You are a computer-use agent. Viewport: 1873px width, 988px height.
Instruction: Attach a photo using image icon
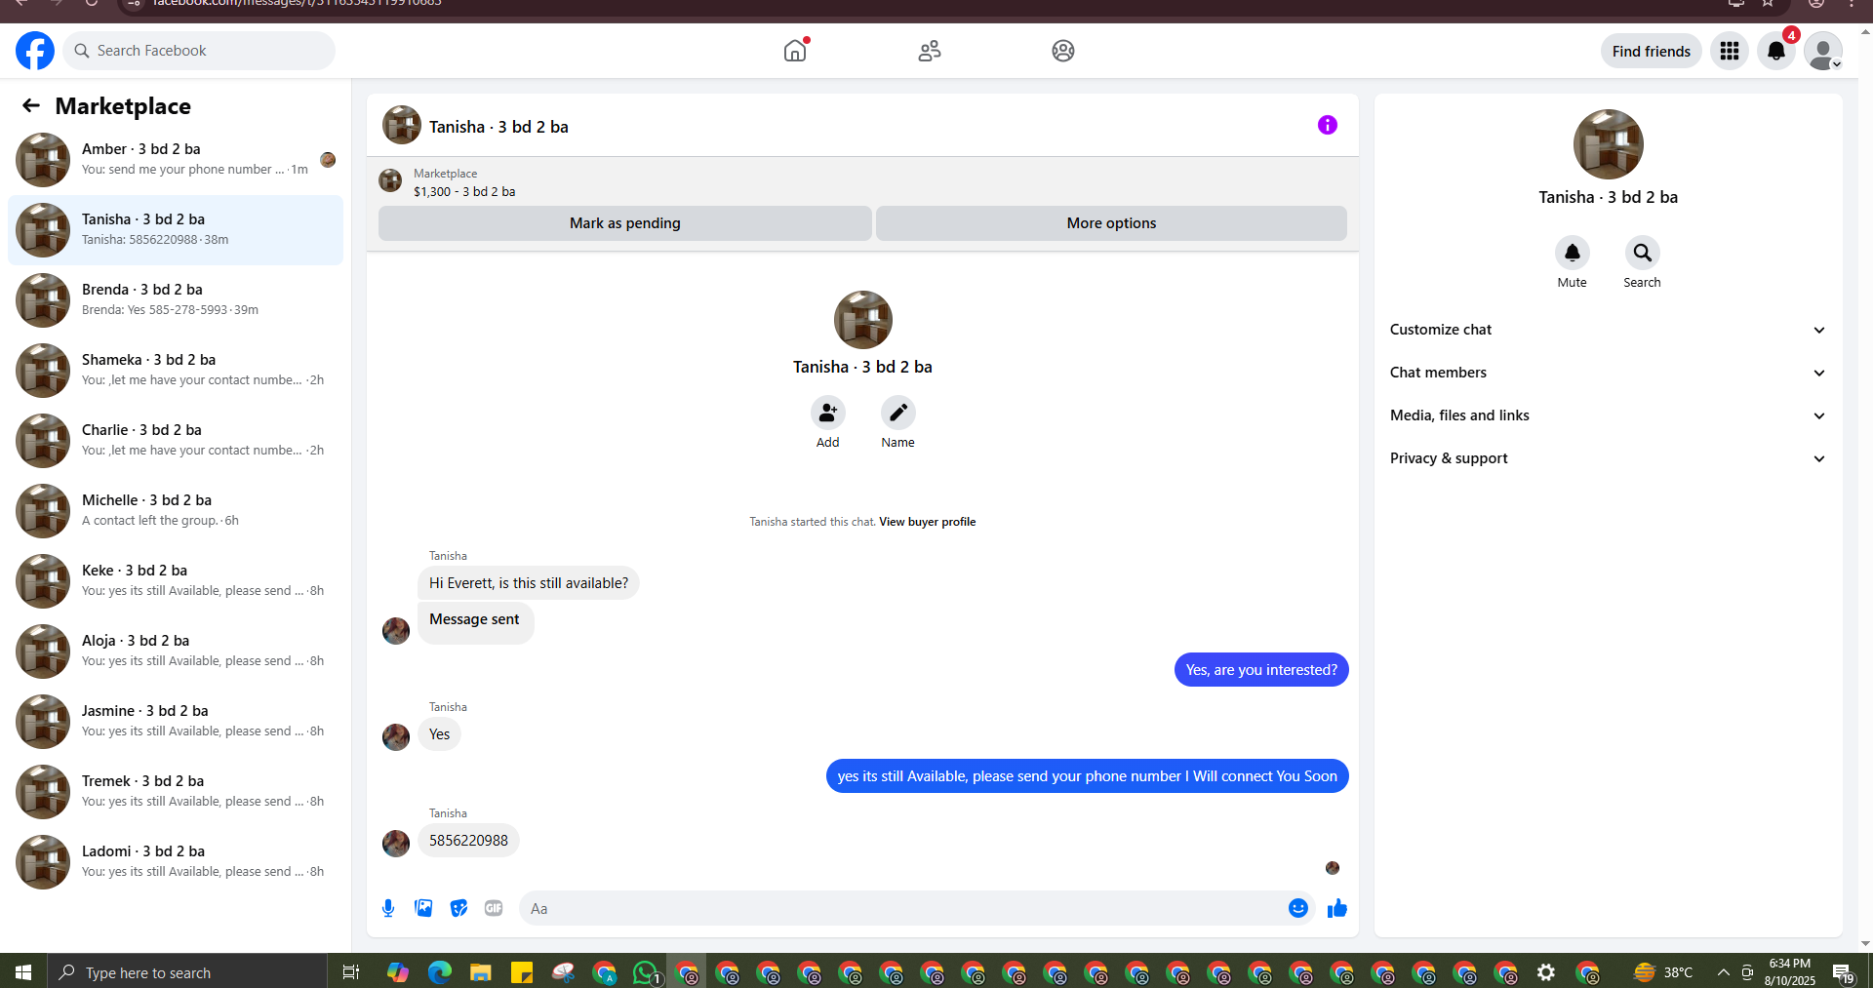click(423, 908)
